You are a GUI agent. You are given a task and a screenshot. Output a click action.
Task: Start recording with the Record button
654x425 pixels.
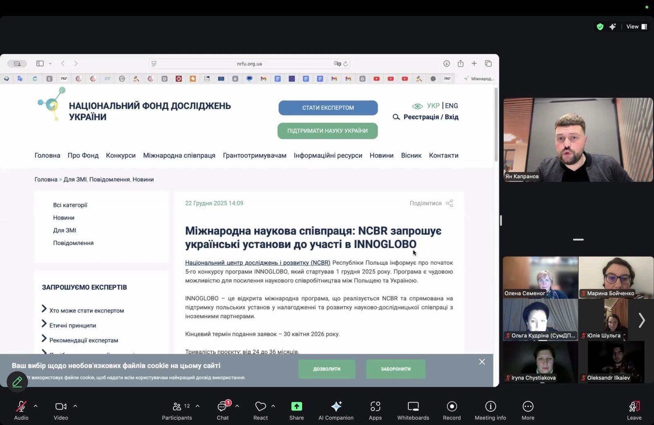[x=452, y=410]
